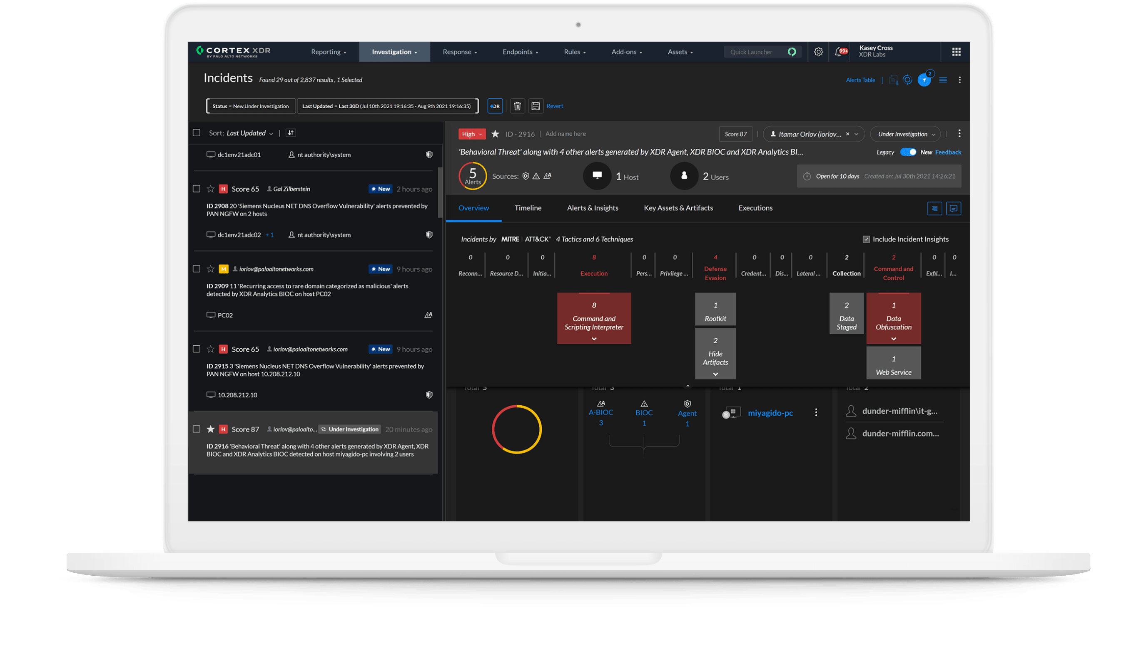1136x664 pixels.
Task: Click the blue filter funnel icon
Action: pos(924,80)
